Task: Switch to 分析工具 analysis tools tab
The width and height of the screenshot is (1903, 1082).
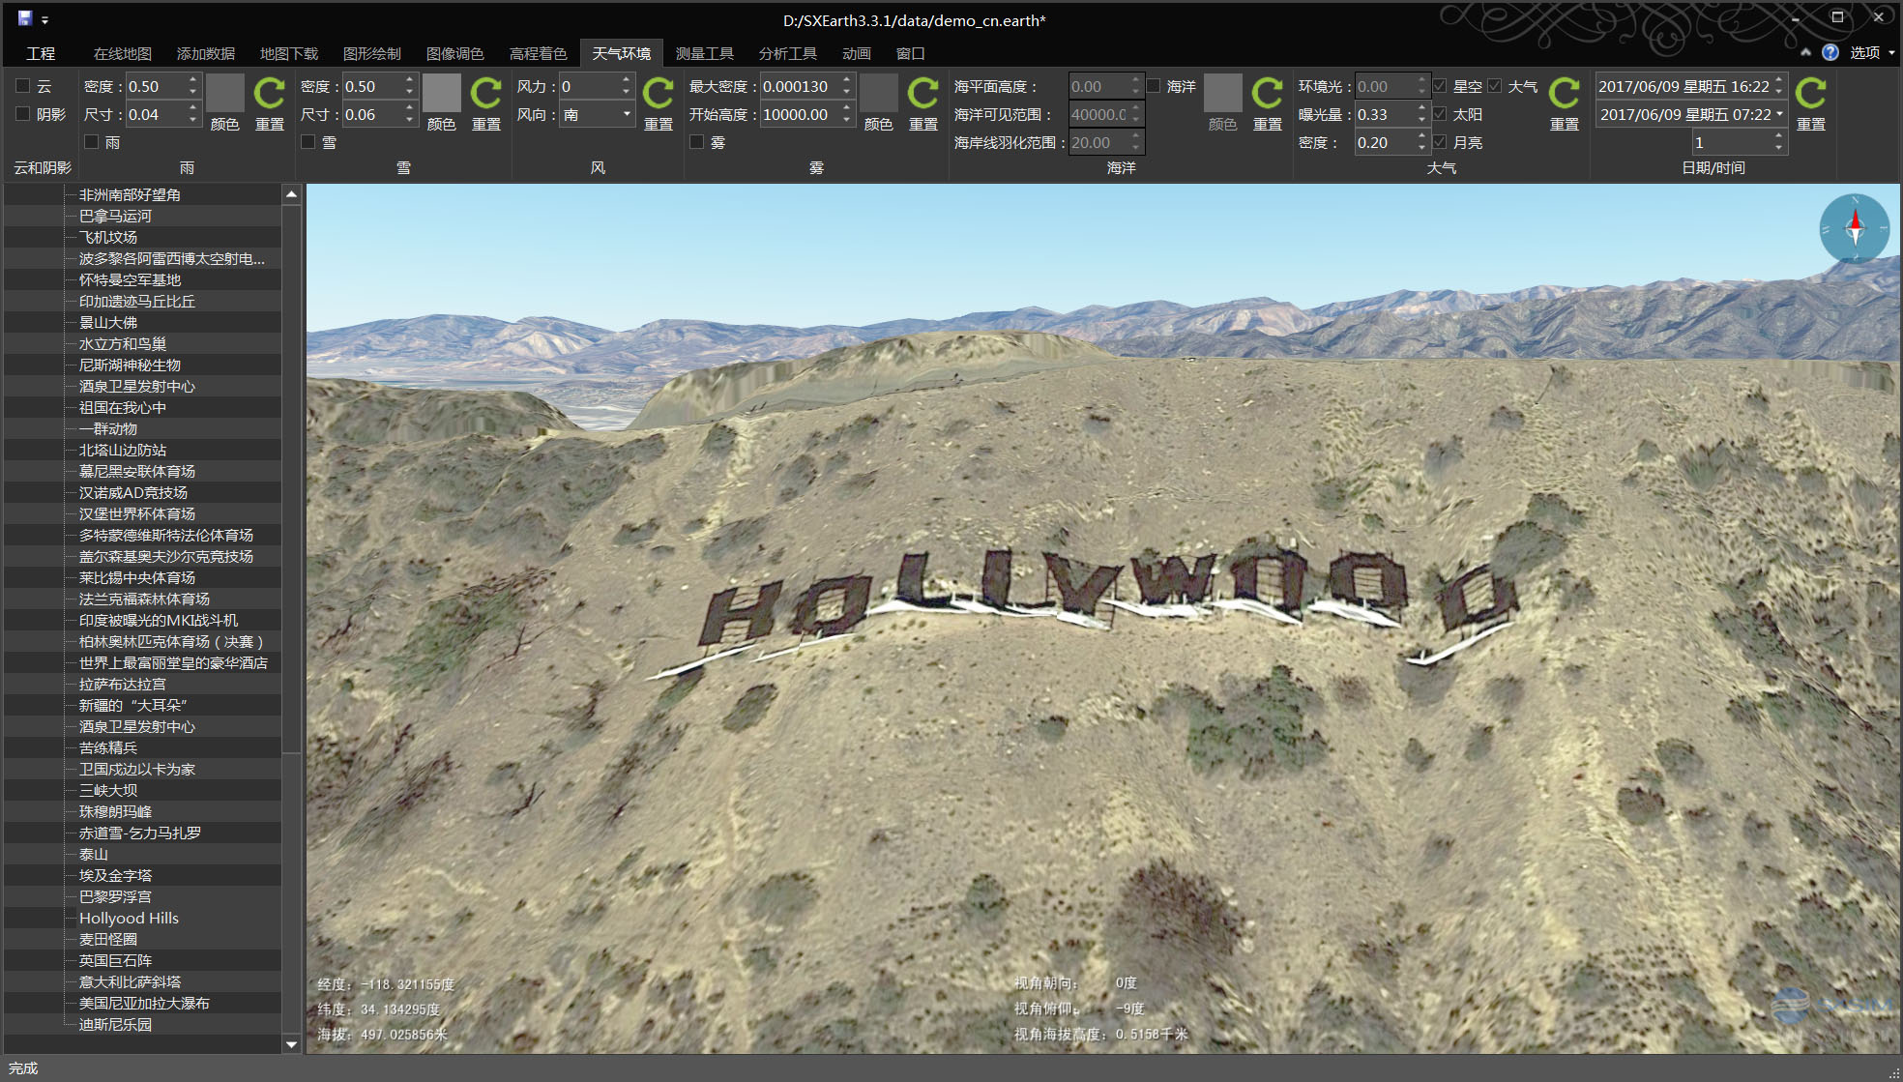Action: click(788, 53)
